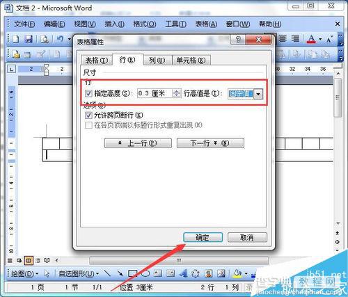The width and height of the screenshot is (348, 297).
Task: Click the permission lock icon on the second toolbar
Action: pos(16,54)
